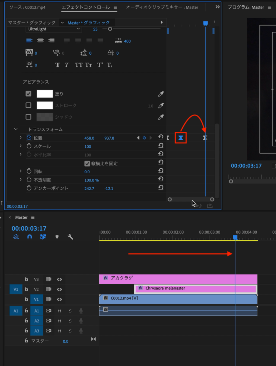Toggle snap in timeline
276x366 pixels.
click(29, 237)
